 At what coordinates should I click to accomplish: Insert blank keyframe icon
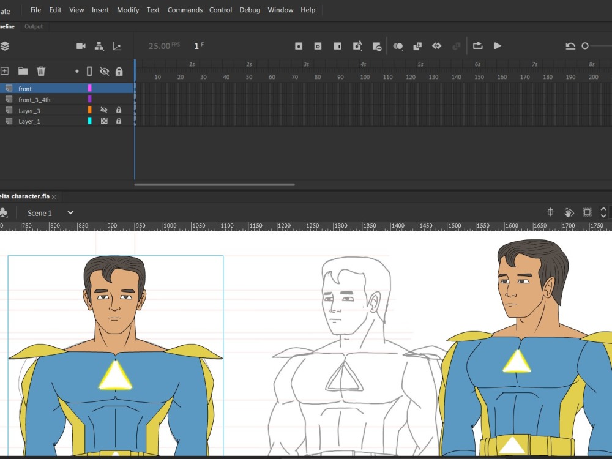tap(318, 46)
